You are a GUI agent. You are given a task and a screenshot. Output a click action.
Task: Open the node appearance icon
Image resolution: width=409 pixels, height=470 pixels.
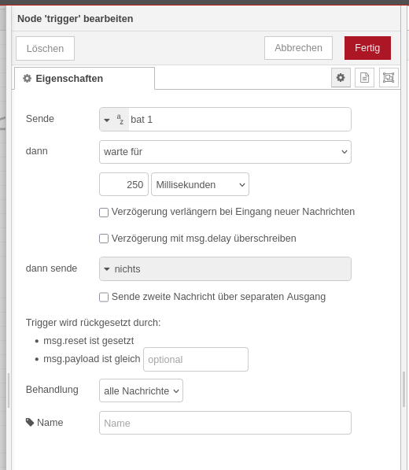coord(389,78)
